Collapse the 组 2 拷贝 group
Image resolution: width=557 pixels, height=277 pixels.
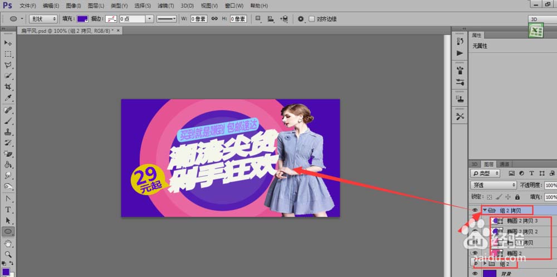click(485, 210)
